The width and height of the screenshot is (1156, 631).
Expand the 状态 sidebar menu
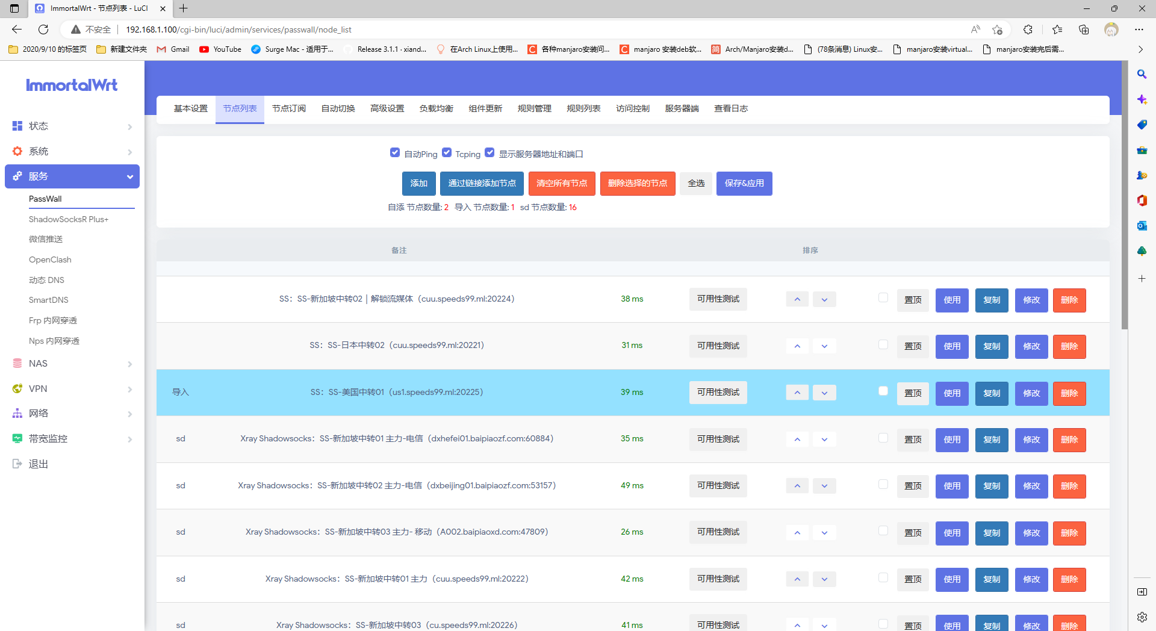click(72, 126)
